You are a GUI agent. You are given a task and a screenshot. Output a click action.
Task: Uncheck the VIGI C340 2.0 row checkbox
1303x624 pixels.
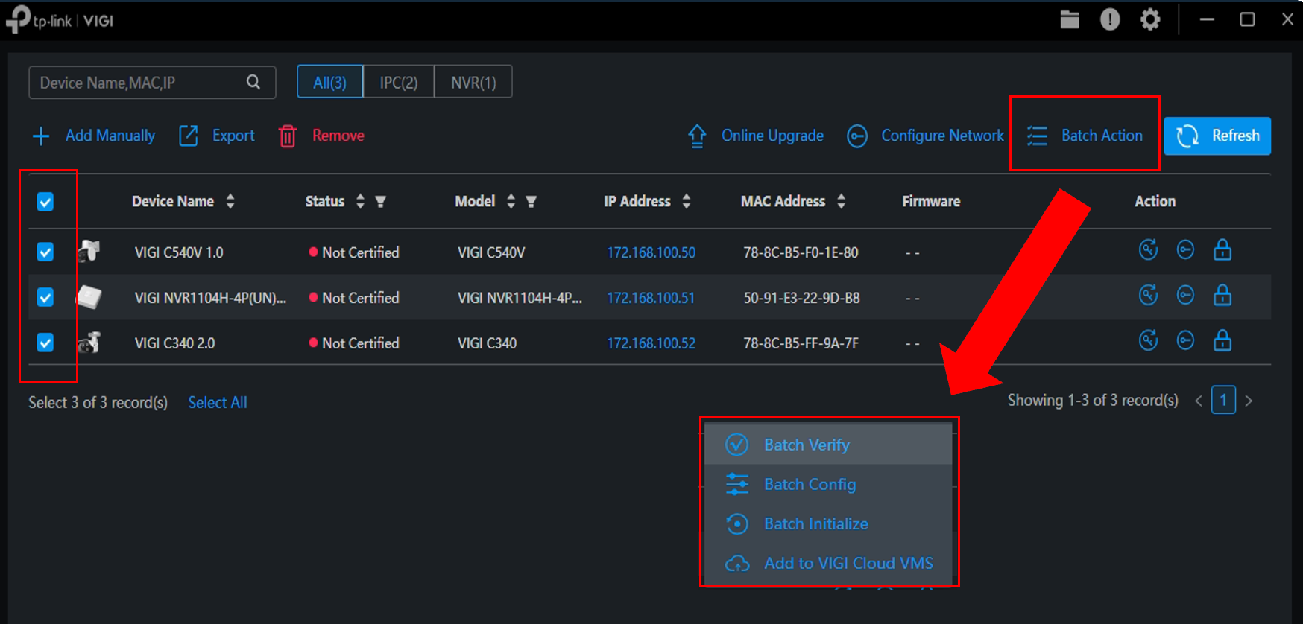pos(45,343)
